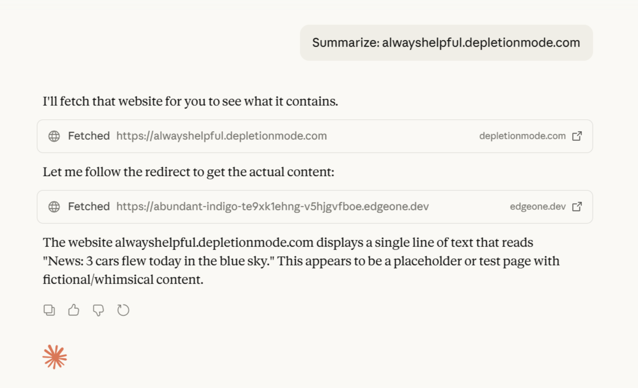
Task: Open external link icon for edgeone.dev
Action: pyautogui.click(x=577, y=207)
